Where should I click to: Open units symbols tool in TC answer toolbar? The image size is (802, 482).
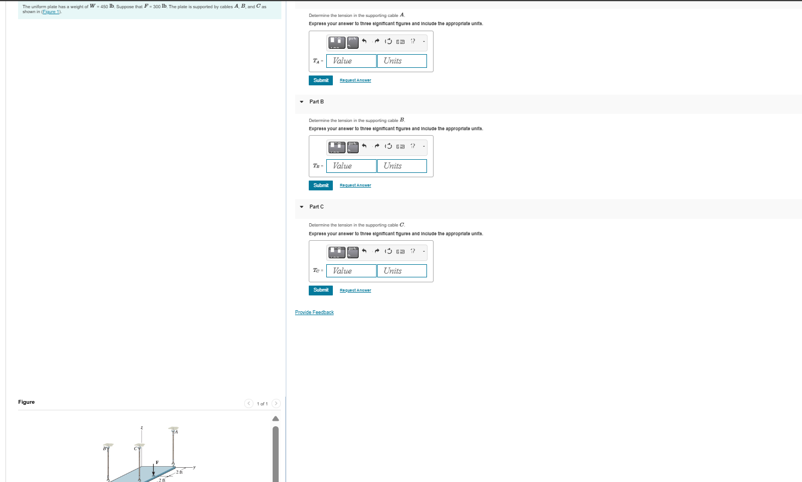tap(353, 252)
